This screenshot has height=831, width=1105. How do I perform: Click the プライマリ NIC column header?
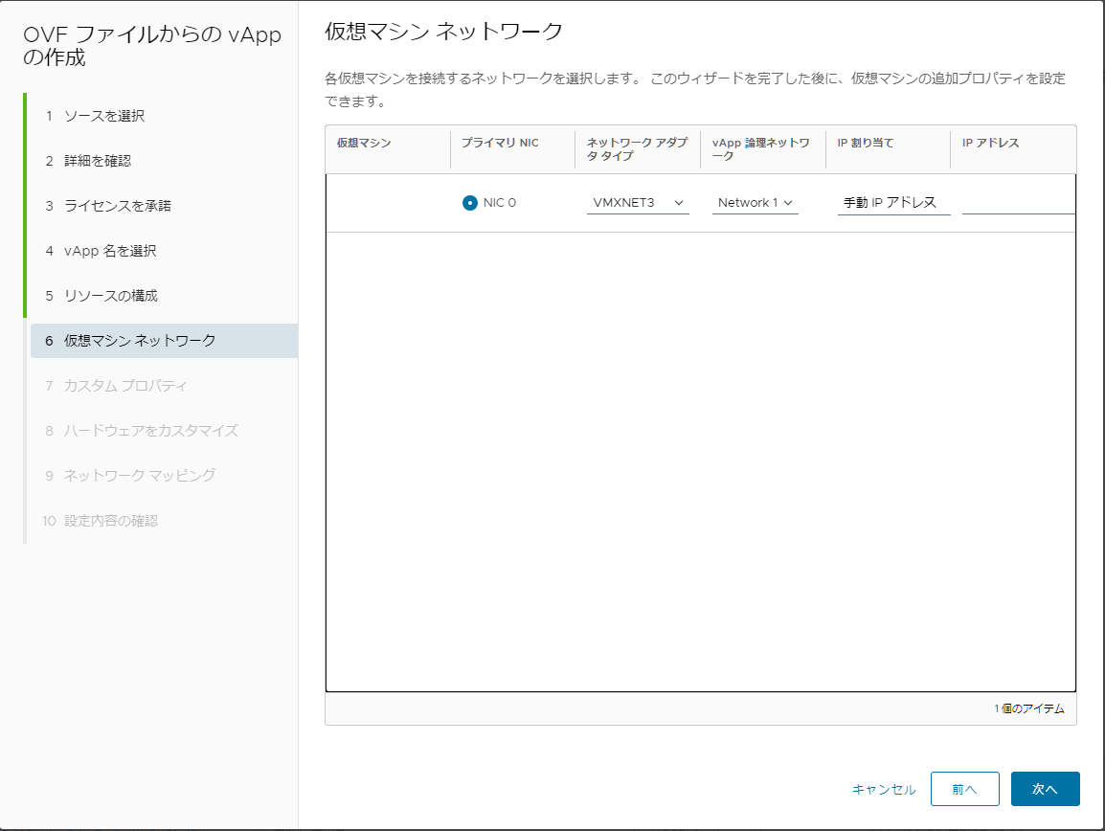click(500, 143)
